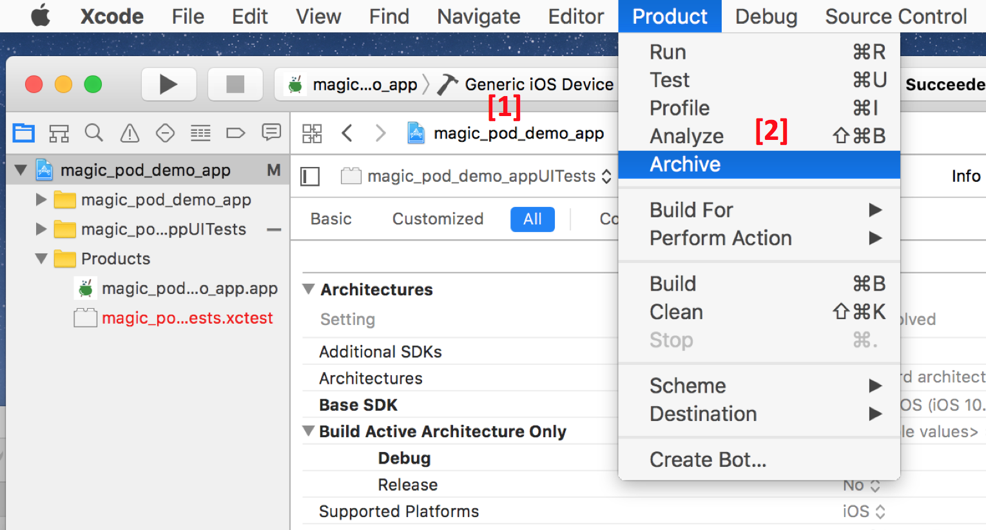Select magic_po...ests.xctest product

(173, 318)
